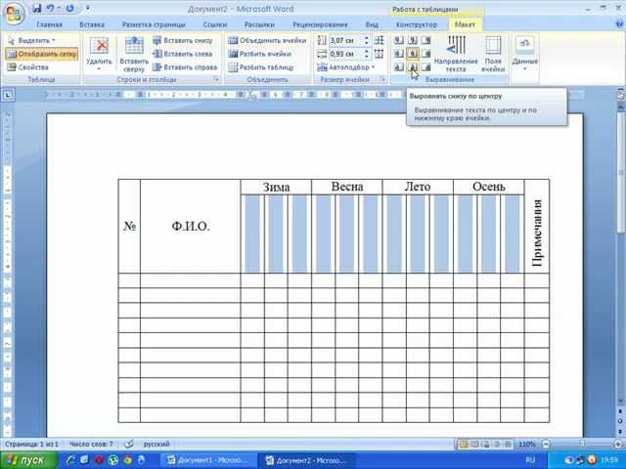The height and width of the screenshot is (469, 626).
Task: Save document with the floppy icon
Action: 37,9
